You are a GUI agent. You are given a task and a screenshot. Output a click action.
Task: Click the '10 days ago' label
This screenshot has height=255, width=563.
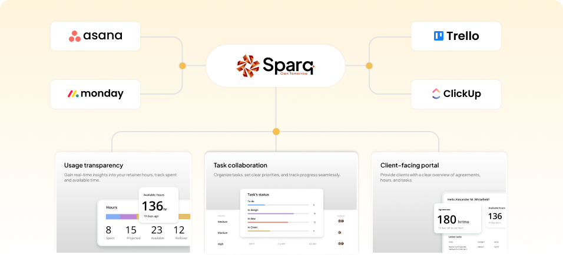click(150, 216)
